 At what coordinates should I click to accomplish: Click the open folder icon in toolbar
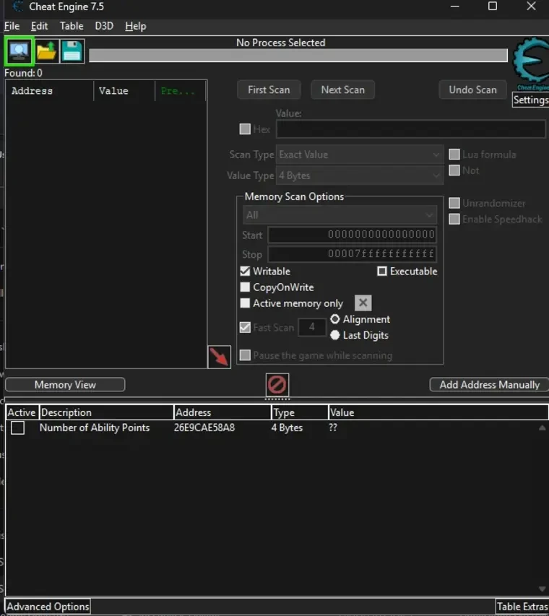[46, 51]
